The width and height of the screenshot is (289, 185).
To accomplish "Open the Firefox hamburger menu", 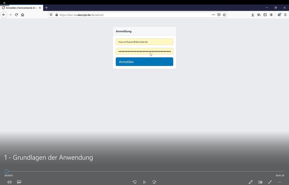I will (285, 15).
